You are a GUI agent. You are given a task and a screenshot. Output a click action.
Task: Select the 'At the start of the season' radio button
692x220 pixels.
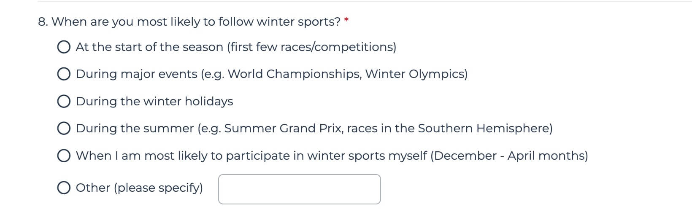click(64, 47)
